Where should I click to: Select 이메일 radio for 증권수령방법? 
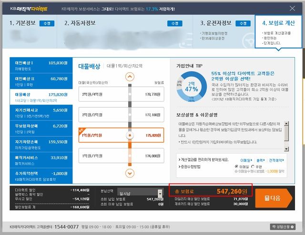pos(236,166)
